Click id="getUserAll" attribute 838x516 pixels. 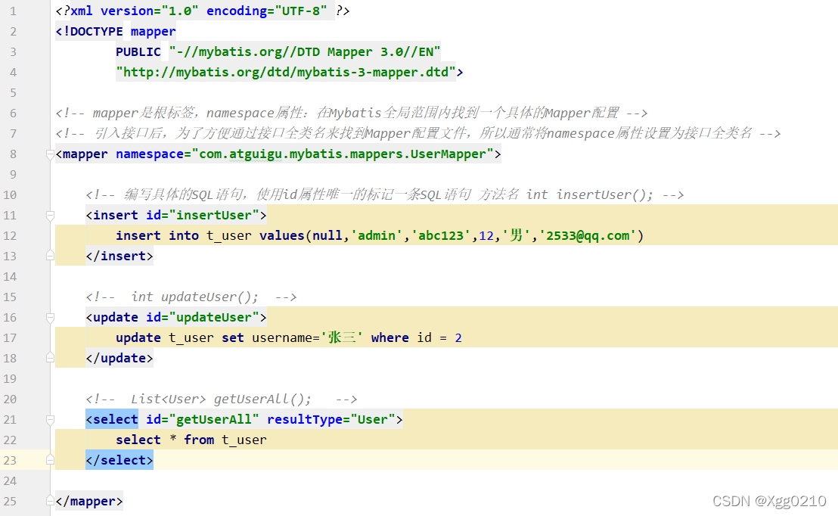tap(203, 420)
